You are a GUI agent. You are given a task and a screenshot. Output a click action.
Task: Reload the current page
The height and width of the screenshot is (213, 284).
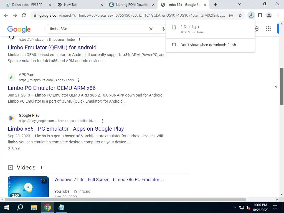click(24, 15)
